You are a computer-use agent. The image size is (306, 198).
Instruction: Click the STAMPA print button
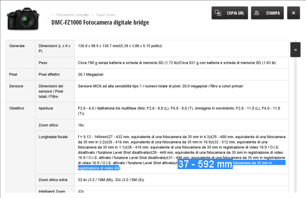click(x=267, y=13)
